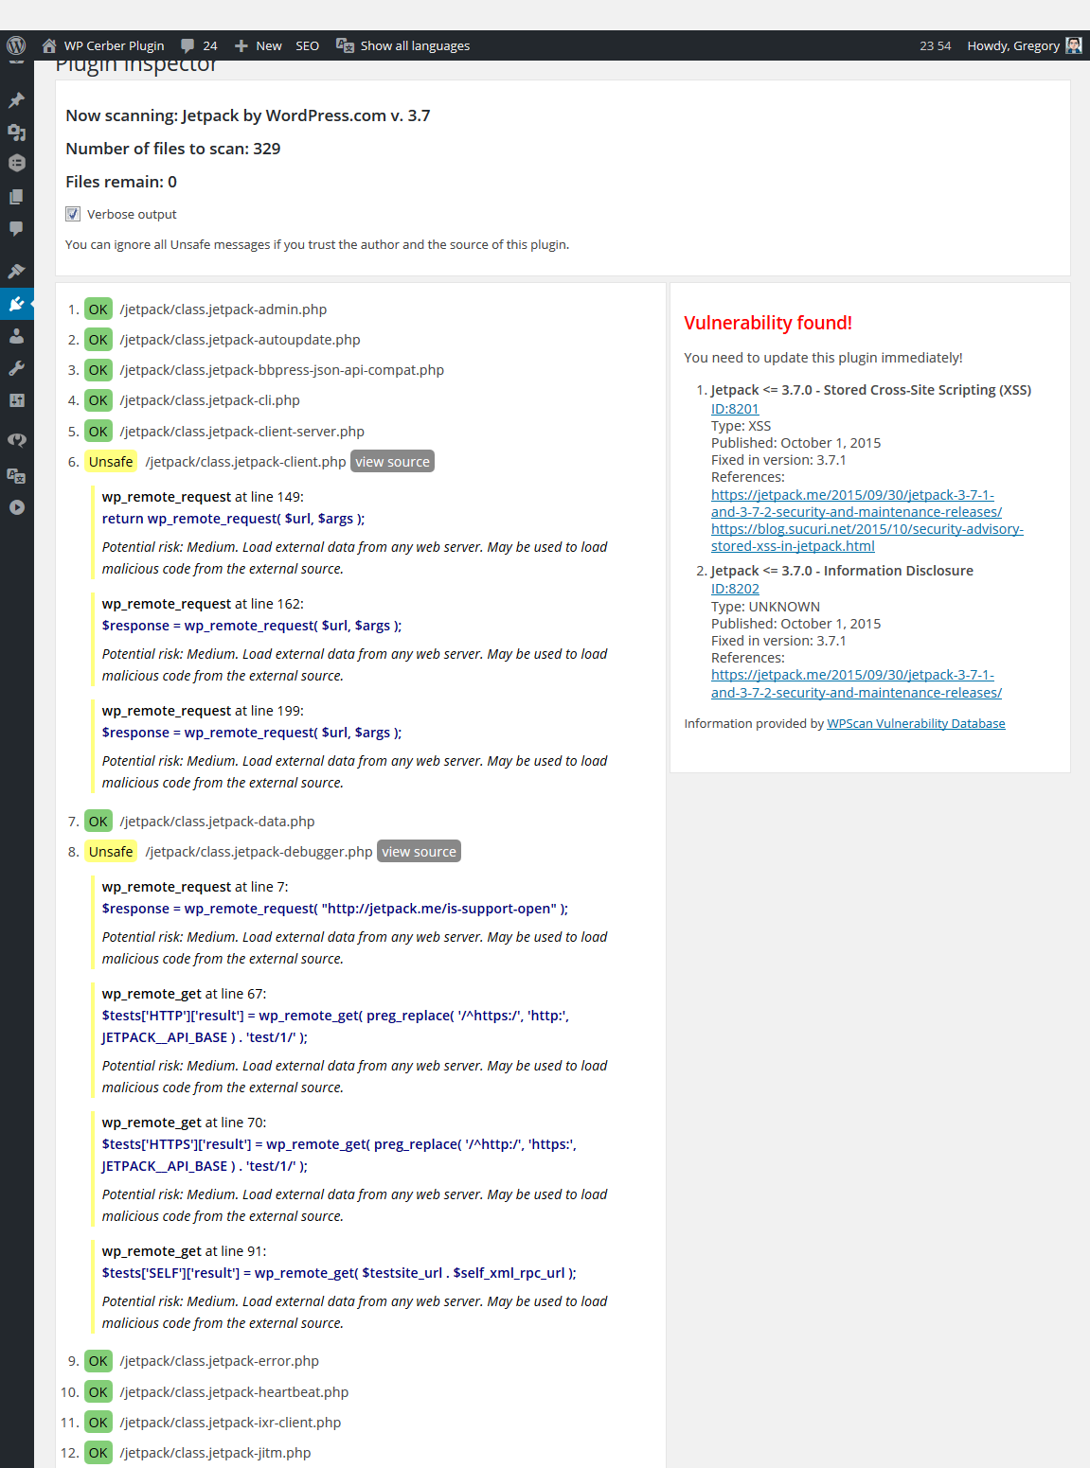View source of class.jetpack-client.php
Screen dimensions: 1090x1468
click(x=393, y=462)
